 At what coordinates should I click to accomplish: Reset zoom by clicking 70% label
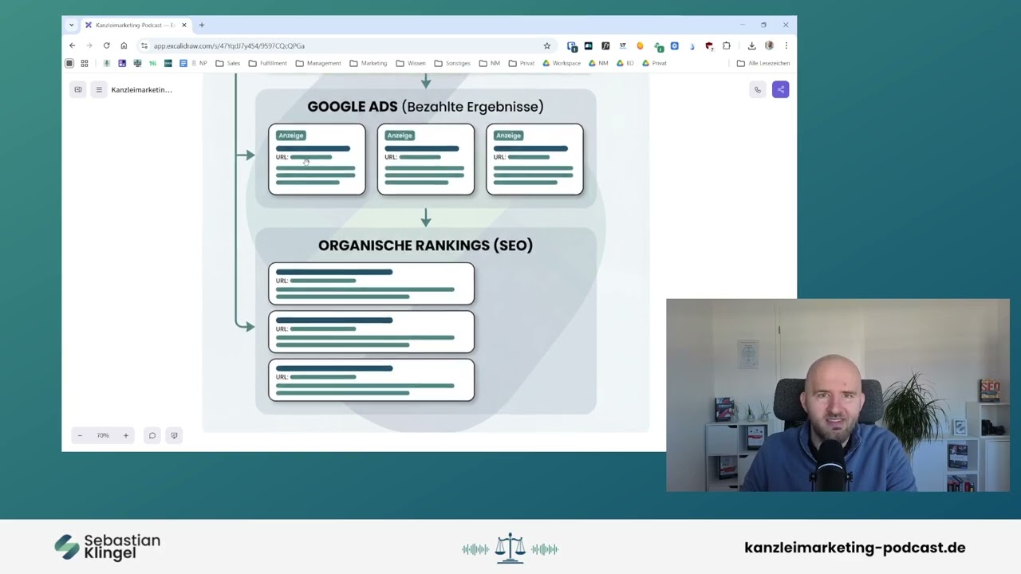[x=103, y=435]
